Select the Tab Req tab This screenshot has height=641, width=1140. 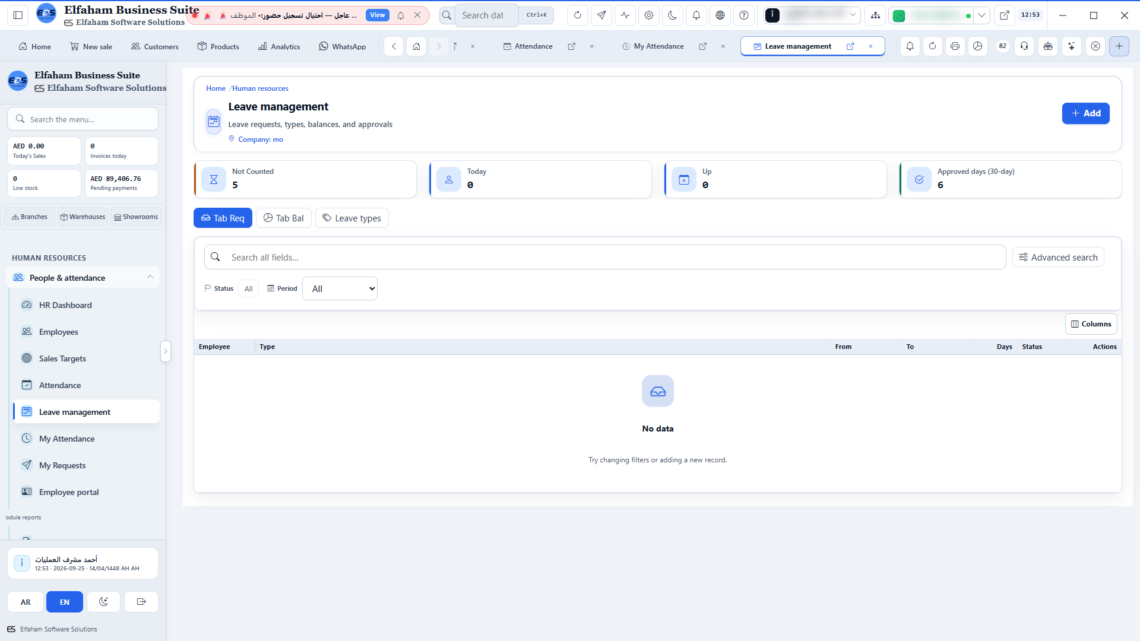(223, 218)
